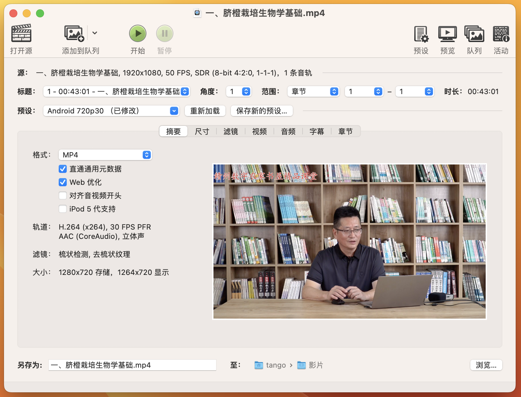The height and width of the screenshot is (397, 521).
Task: 点击浏览按钮选择保存位置
Action: 486,365
